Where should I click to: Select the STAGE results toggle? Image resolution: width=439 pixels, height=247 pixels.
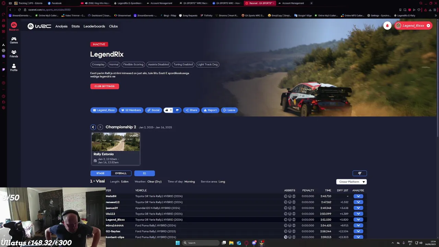(100, 173)
